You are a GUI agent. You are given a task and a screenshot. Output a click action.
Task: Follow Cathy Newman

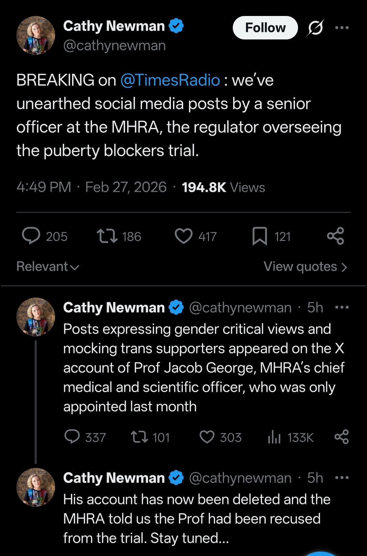[265, 28]
